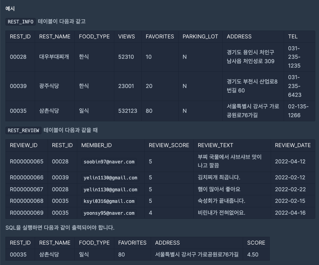
Task: Click review ID R000000069
Action: point(27,213)
